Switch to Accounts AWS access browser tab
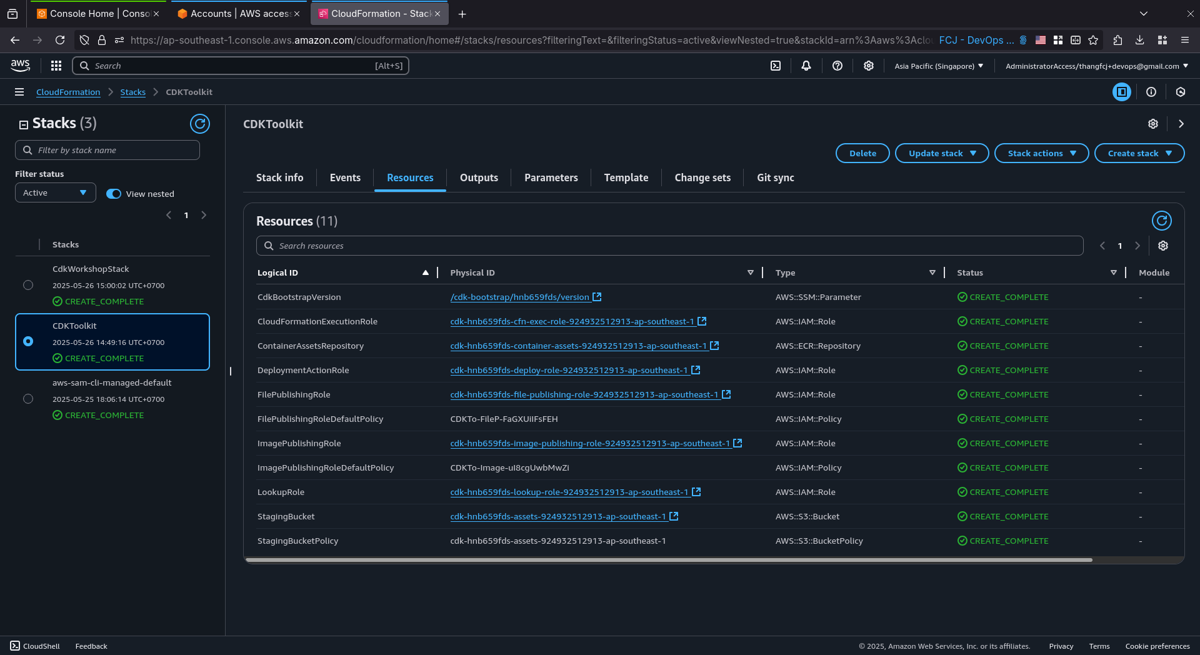 tap(239, 14)
